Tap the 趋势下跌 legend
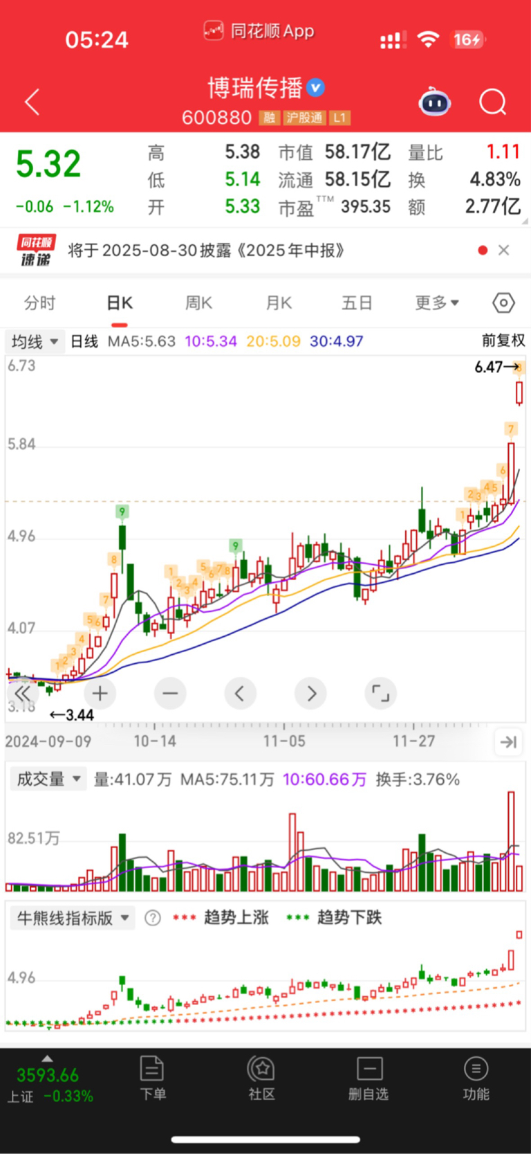Image resolution: width=531 pixels, height=1154 pixels. coord(334,917)
